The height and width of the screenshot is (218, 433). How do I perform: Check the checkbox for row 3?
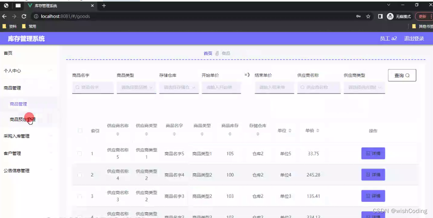(x=79, y=196)
